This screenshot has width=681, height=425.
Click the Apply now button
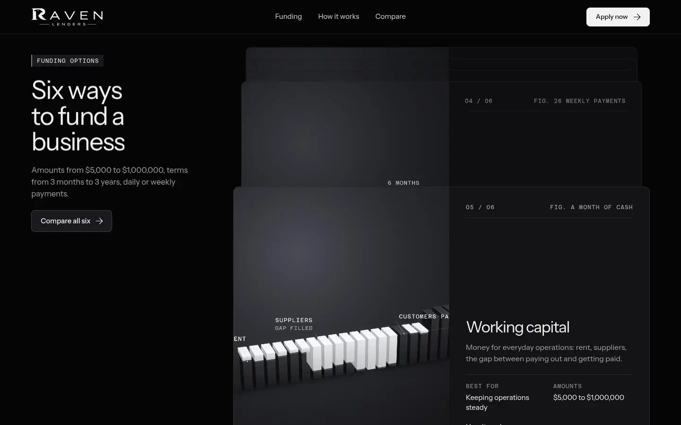[618, 17]
